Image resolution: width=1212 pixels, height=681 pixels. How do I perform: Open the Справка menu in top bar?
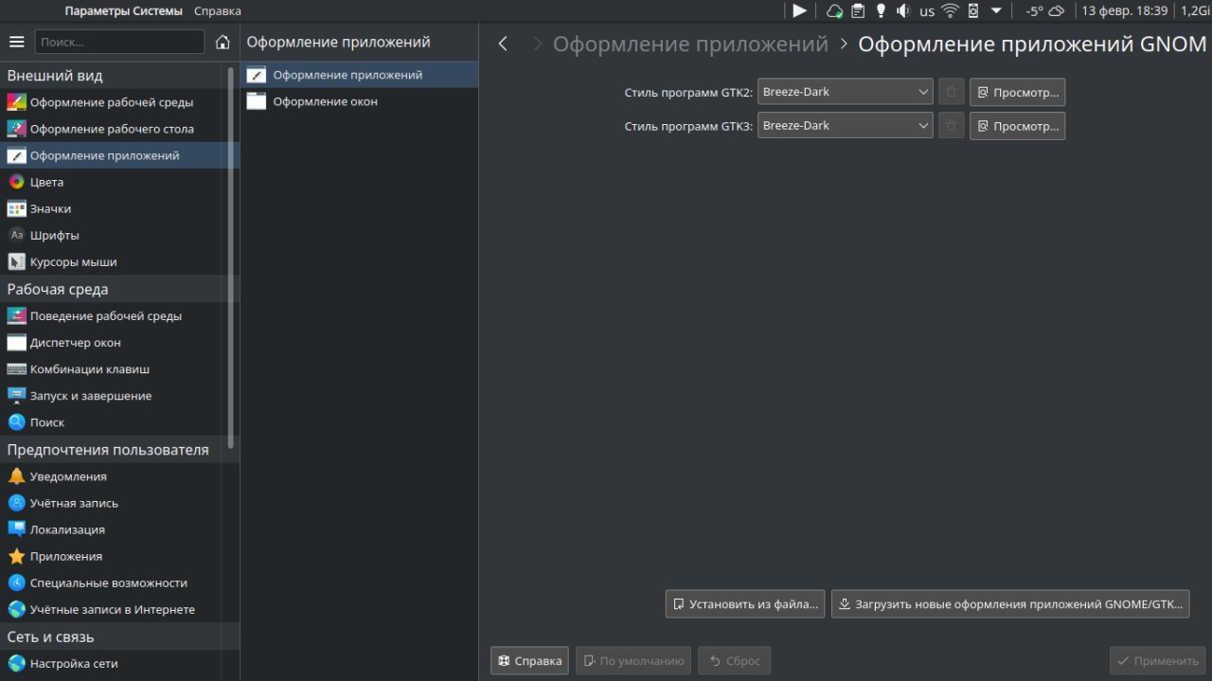pyautogui.click(x=218, y=11)
